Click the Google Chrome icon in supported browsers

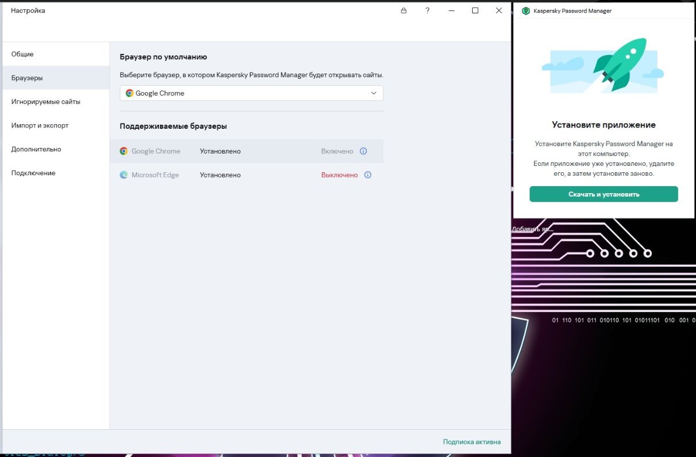pyautogui.click(x=124, y=151)
